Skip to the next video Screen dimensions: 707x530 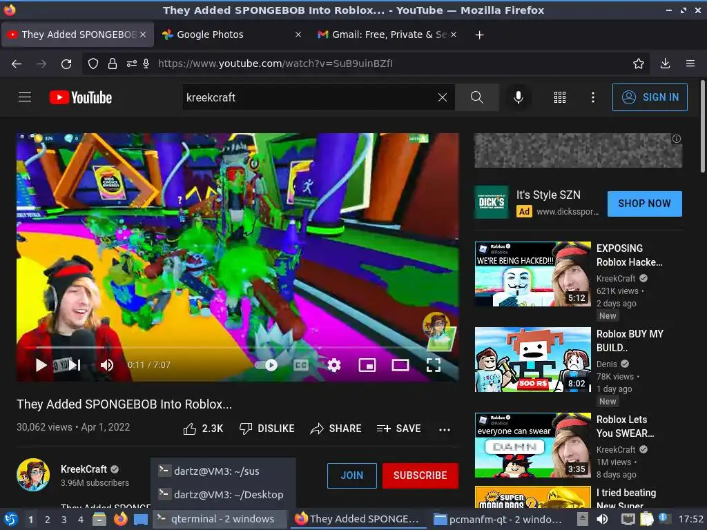(x=75, y=365)
